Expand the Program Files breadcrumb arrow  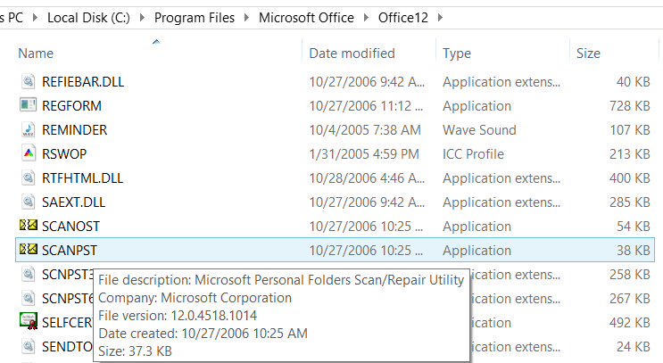point(246,18)
